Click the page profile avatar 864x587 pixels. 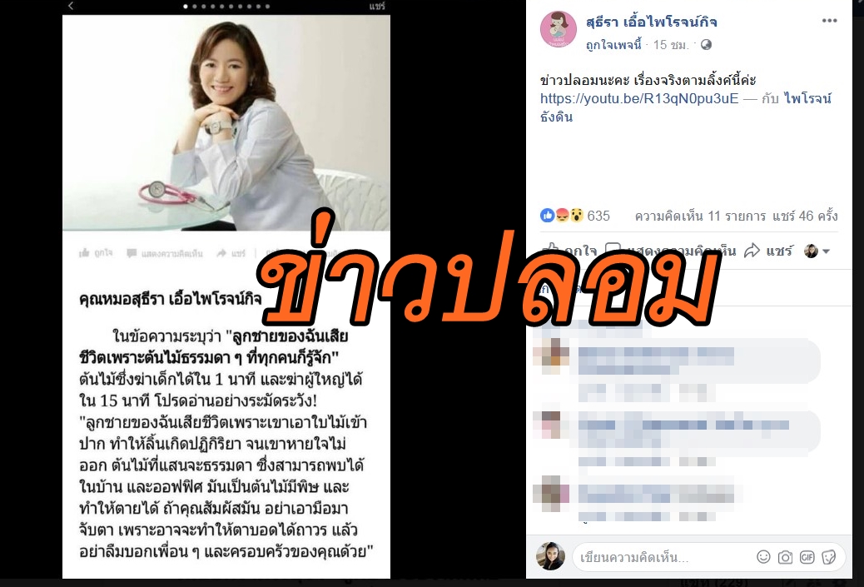click(x=559, y=29)
